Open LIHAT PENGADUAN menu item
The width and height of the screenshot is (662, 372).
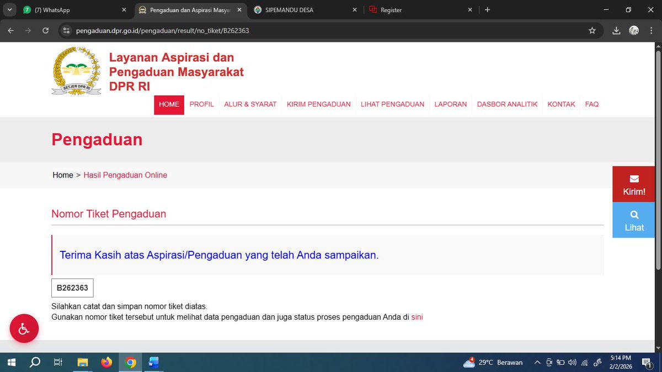point(392,105)
